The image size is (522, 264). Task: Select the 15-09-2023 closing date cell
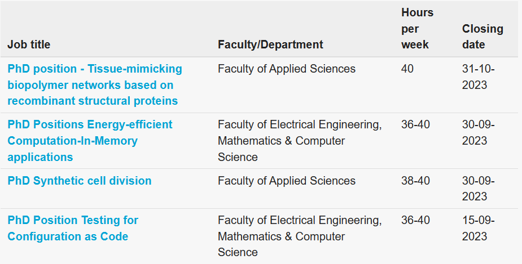tap(479, 228)
